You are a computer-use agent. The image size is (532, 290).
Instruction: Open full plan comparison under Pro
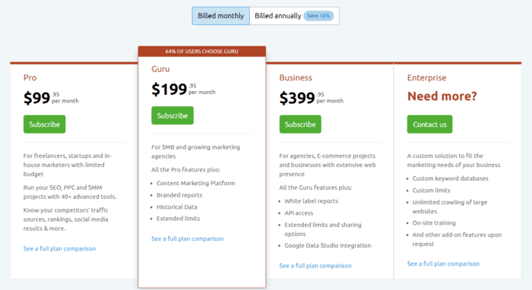click(60, 249)
